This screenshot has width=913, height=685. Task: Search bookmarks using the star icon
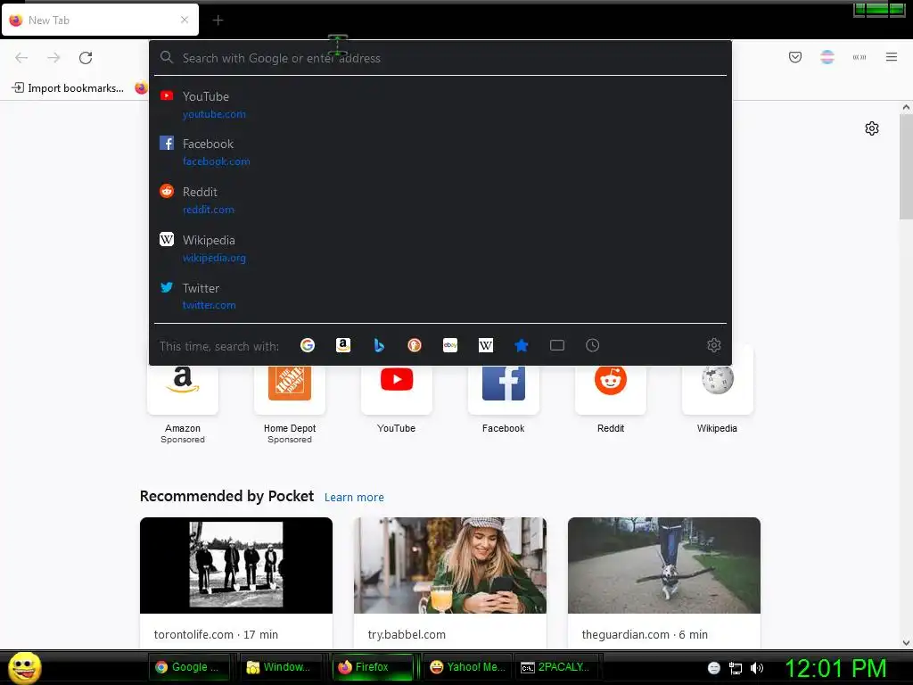click(521, 345)
